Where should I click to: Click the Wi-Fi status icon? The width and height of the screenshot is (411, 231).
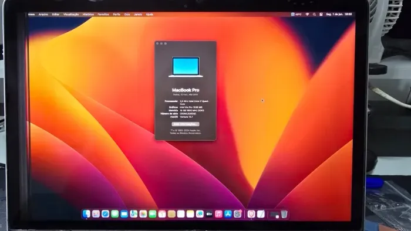[x=307, y=15]
